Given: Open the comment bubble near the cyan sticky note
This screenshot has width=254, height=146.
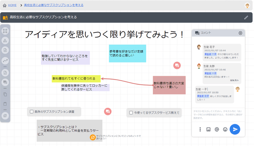Looking at the screenshot, I should (177, 66).
